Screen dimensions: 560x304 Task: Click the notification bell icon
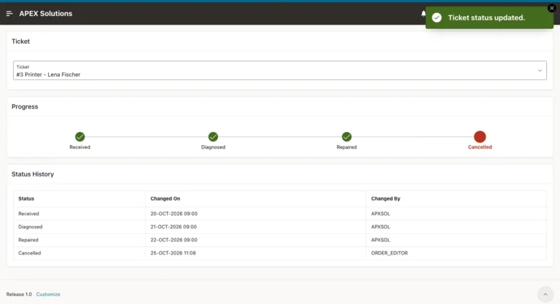coord(423,14)
